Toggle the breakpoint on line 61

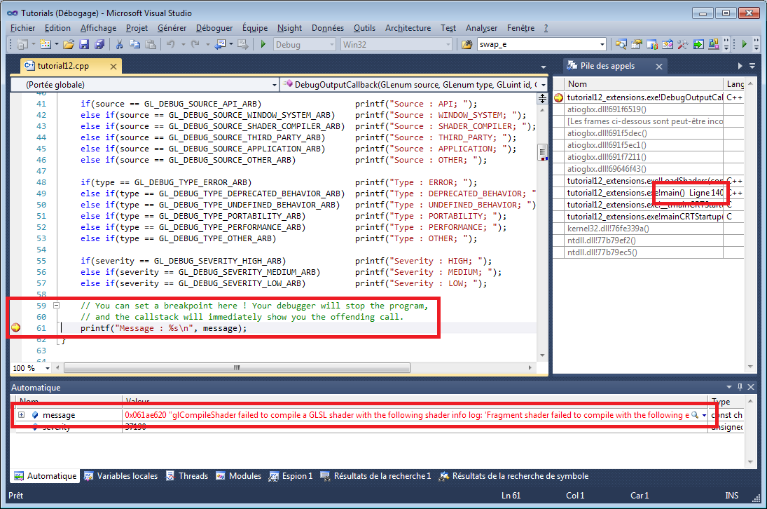pyautogui.click(x=15, y=327)
